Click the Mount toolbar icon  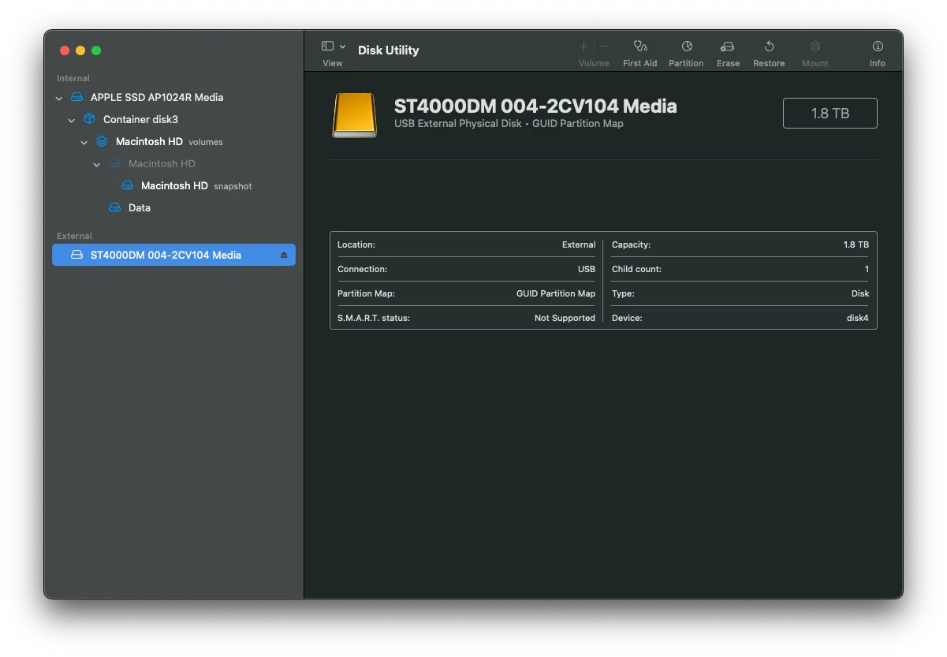(x=815, y=47)
